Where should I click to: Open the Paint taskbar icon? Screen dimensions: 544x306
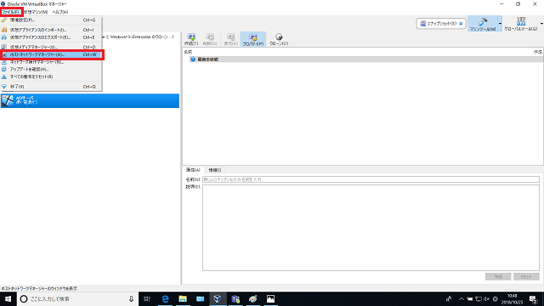click(253, 298)
